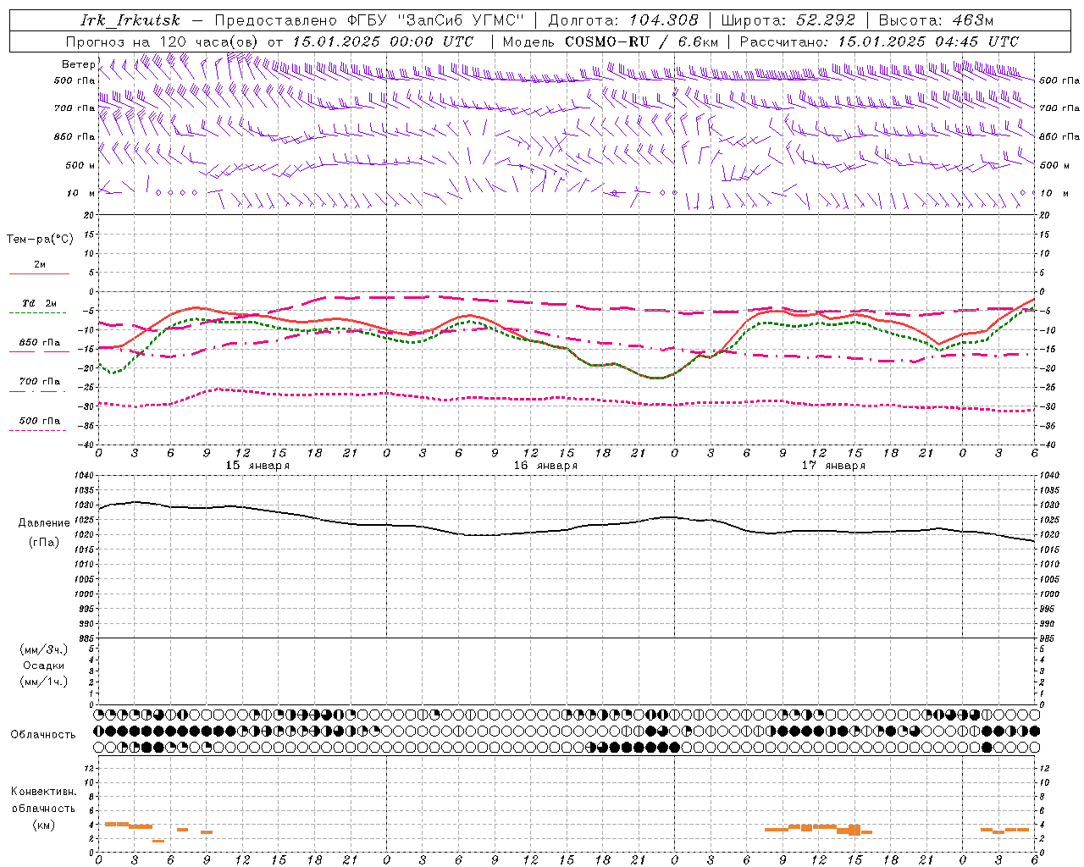The width and height of the screenshot is (1084, 867).
Task: Click the Давление pressure label
Action: (44, 523)
